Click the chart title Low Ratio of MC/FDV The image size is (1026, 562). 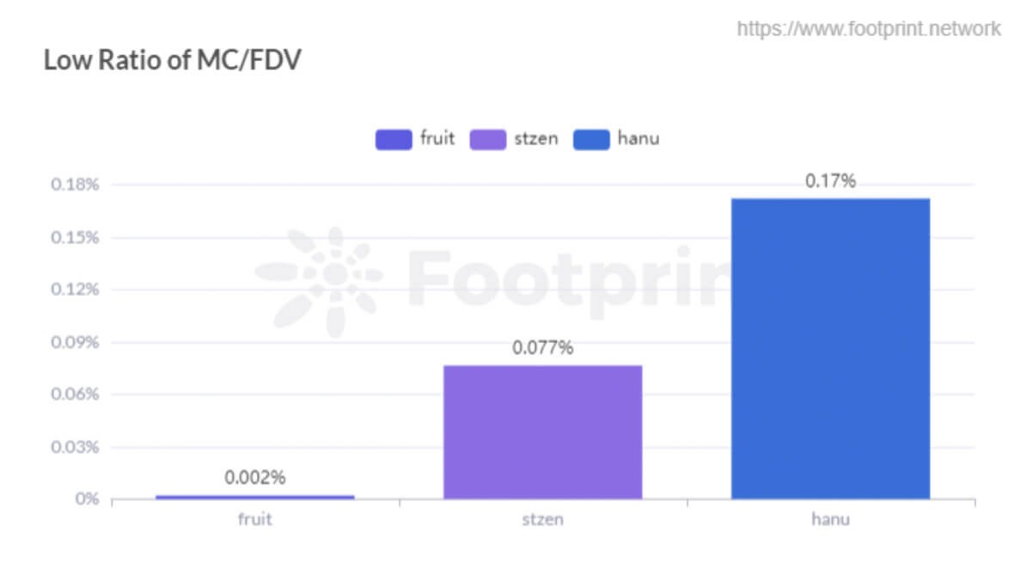click(173, 62)
